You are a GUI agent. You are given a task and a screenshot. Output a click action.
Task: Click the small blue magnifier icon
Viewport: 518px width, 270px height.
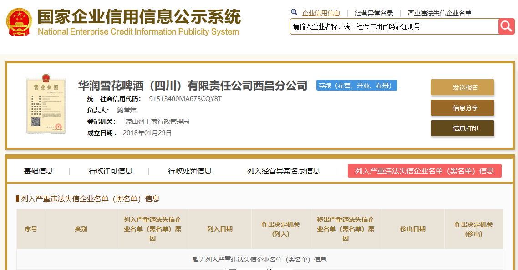(294, 13)
